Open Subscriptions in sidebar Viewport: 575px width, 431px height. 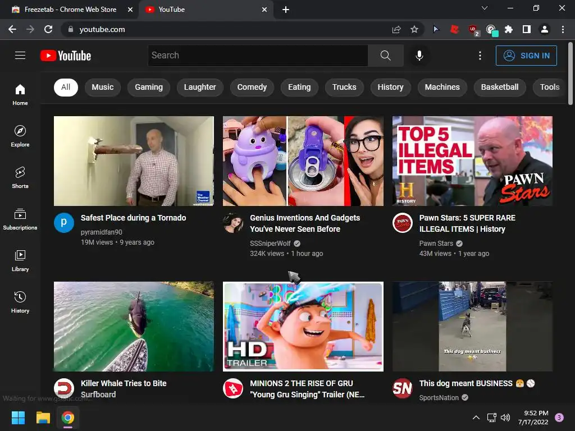click(x=20, y=219)
